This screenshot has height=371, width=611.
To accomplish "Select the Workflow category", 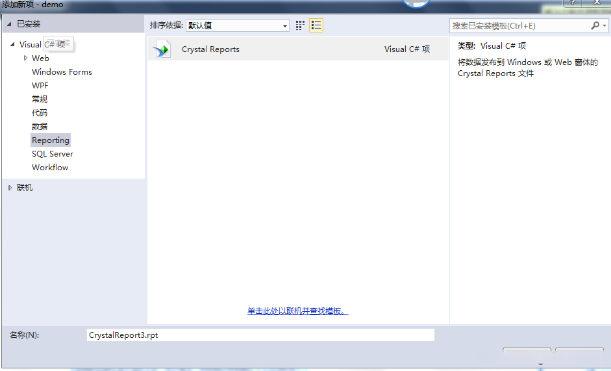I will 50,168.
